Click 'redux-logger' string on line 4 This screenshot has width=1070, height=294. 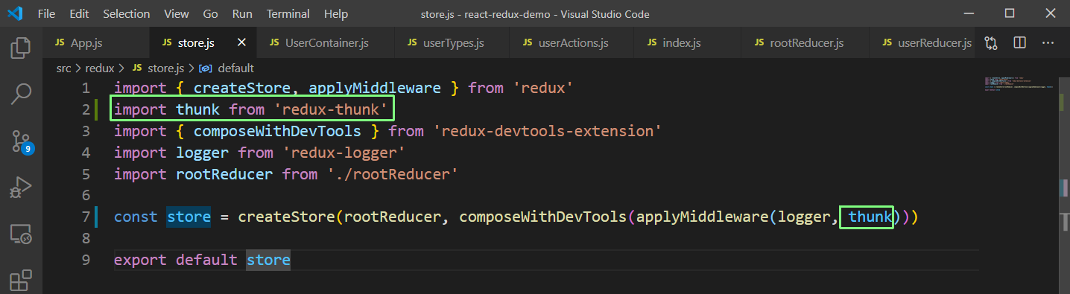pyautogui.click(x=344, y=153)
